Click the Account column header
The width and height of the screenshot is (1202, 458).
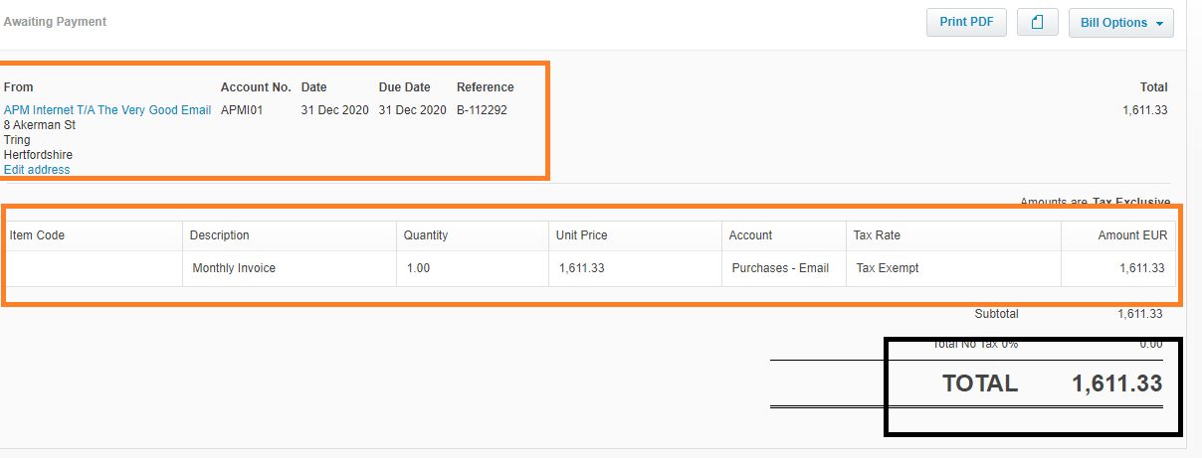pyautogui.click(x=784, y=235)
